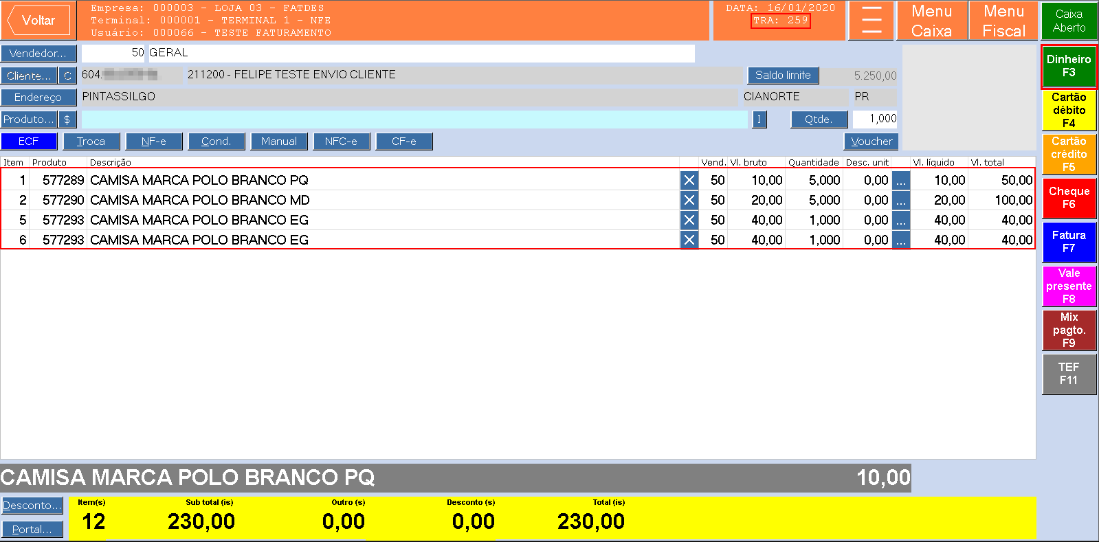Screen dimensions: 1099x542
Task: Click the Descrição column header
Action: coord(111,163)
